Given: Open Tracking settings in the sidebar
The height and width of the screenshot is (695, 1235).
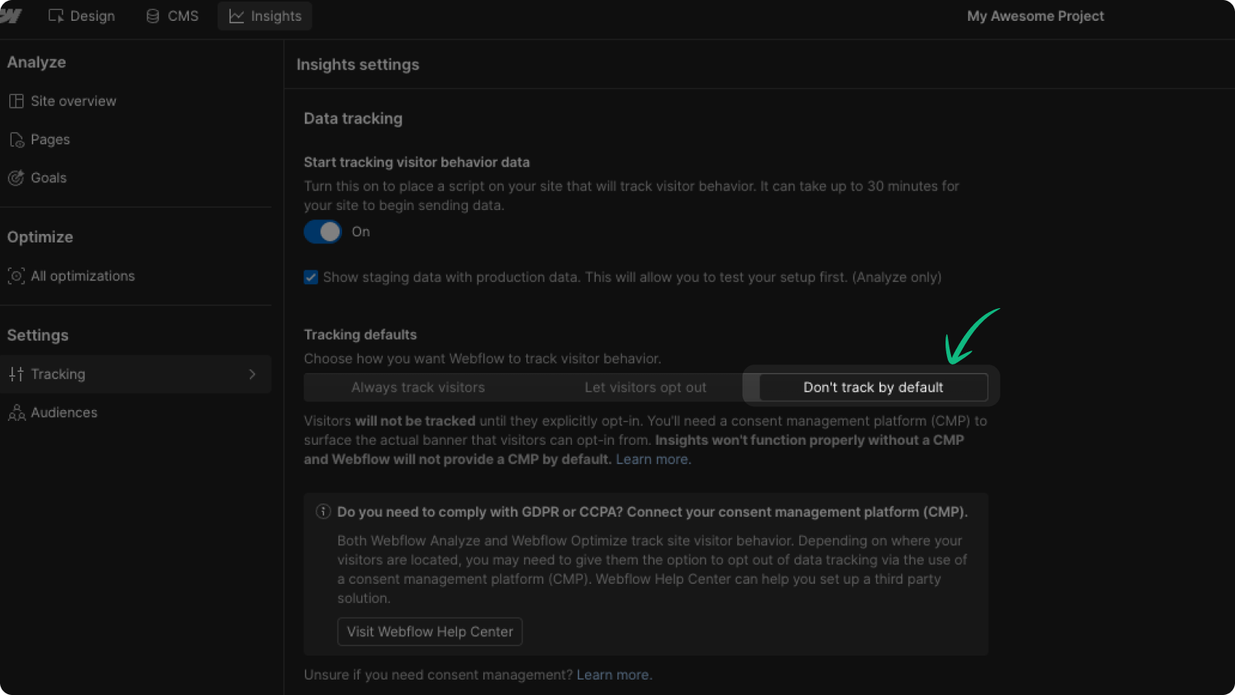Looking at the screenshot, I should click(x=136, y=375).
